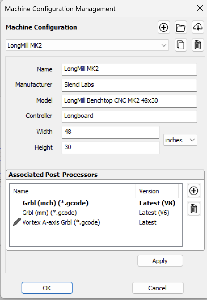
Task: Delete the selected machine configuration
Action: (x=198, y=45)
